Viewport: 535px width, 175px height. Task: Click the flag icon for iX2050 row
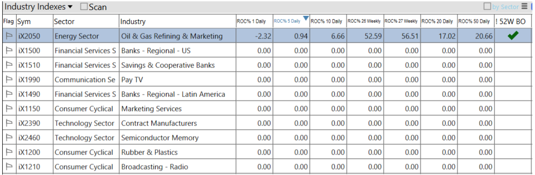click(x=9, y=36)
